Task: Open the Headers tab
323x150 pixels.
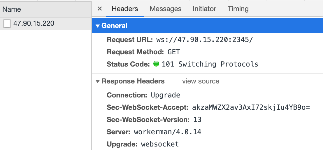Action: click(125, 9)
